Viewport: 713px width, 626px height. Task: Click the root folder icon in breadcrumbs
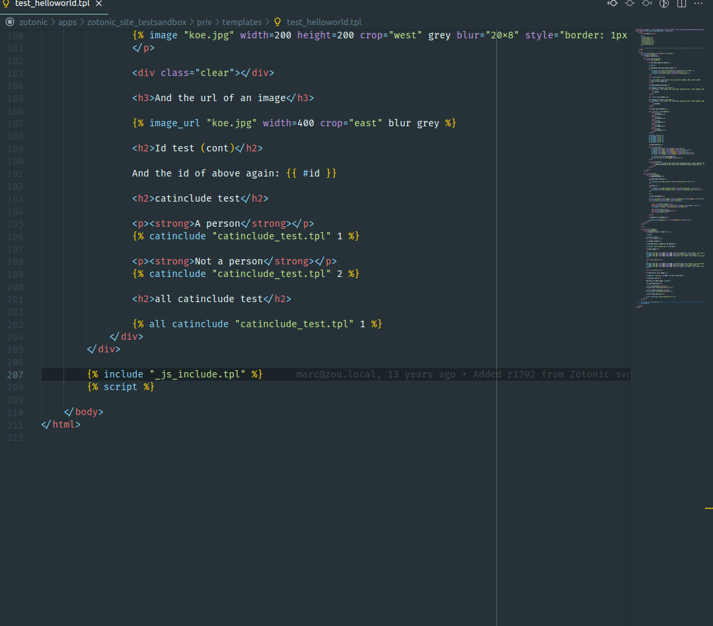click(x=10, y=22)
